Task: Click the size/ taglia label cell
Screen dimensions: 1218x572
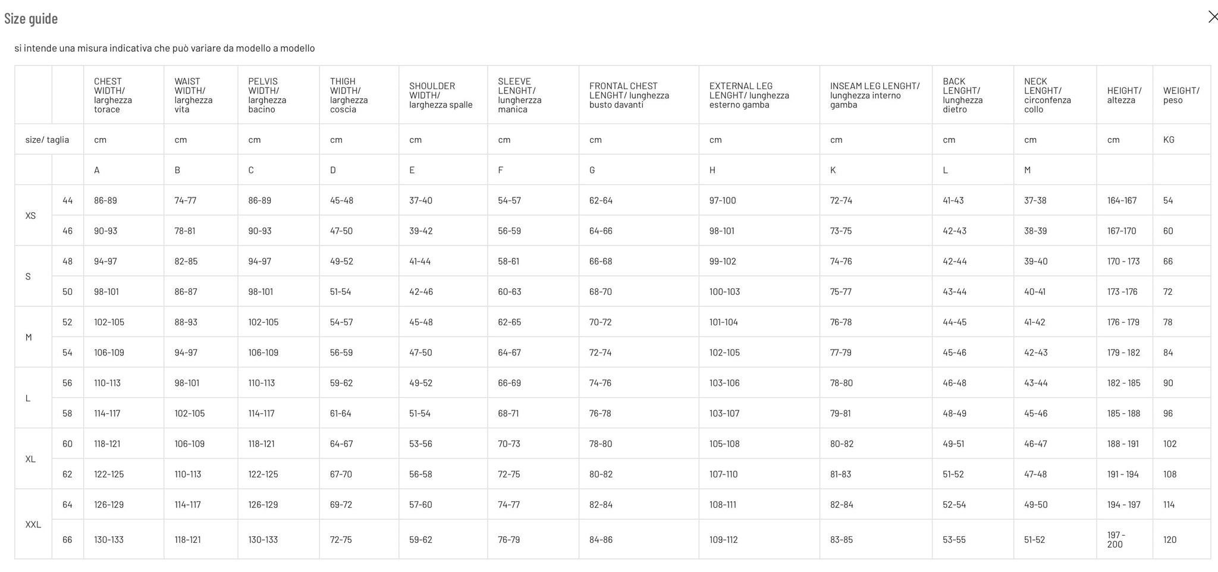Action: click(47, 140)
